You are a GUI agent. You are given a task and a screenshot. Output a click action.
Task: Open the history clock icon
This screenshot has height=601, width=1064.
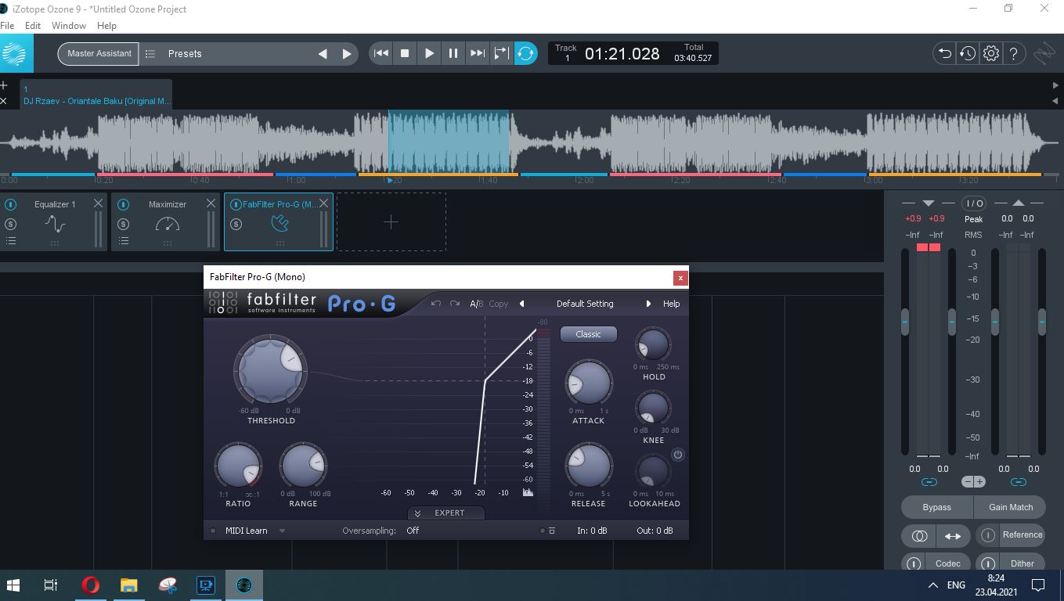click(x=968, y=53)
